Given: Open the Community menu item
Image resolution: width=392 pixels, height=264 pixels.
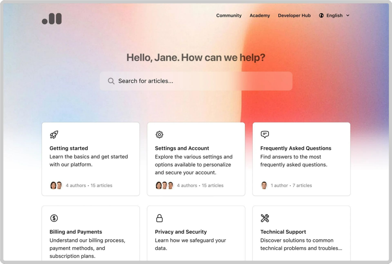Looking at the screenshot, I should [229, 15].
